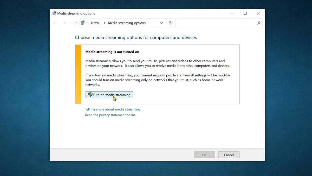
Task: Refresh the Media streaming options page
Action: [x=171, y=23]
